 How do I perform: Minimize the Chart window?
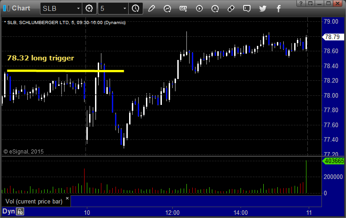[x=319, y=3]
